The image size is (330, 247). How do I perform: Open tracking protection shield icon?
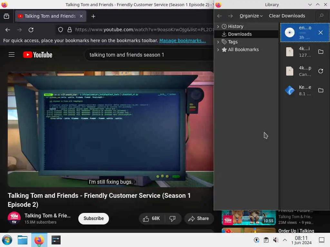tap(61, 30)
